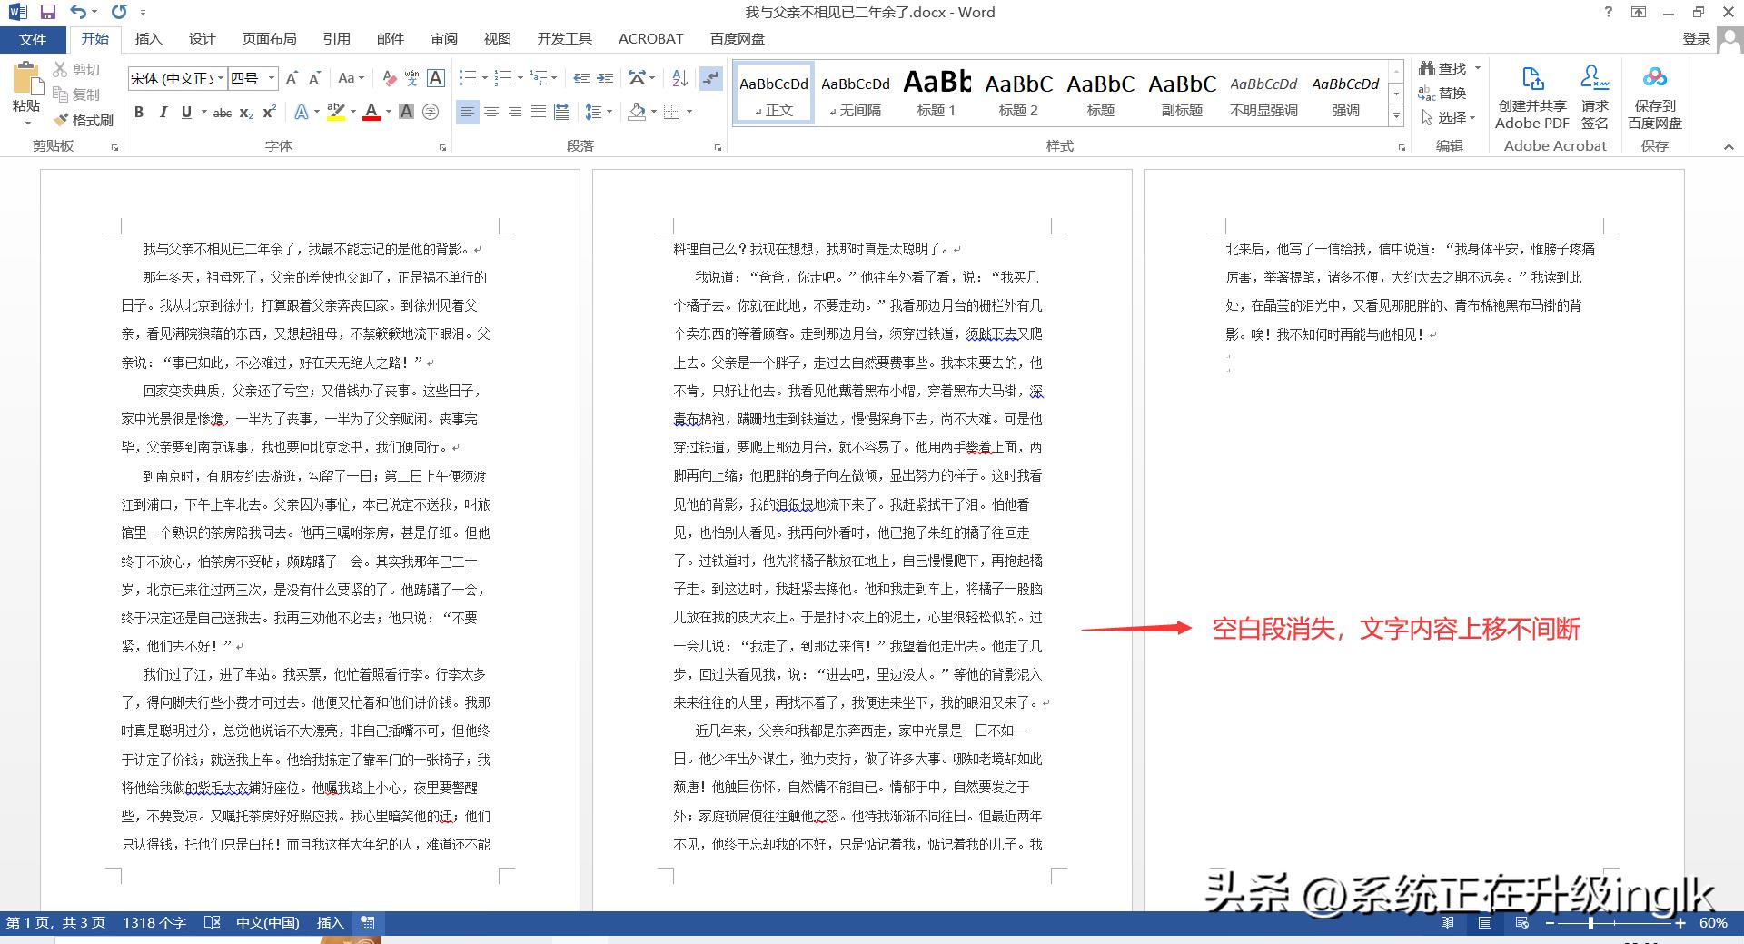Open the borders dropdown arrow
The height and width of the screenshot is (944, 1744).
pyautogui.click(x=689, y=112)
